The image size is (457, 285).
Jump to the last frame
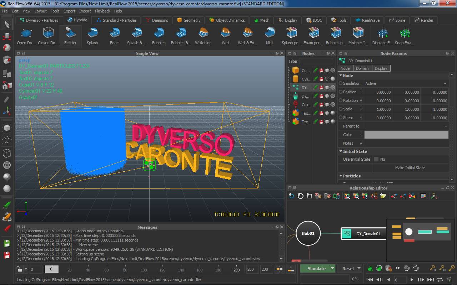[431, 280]
